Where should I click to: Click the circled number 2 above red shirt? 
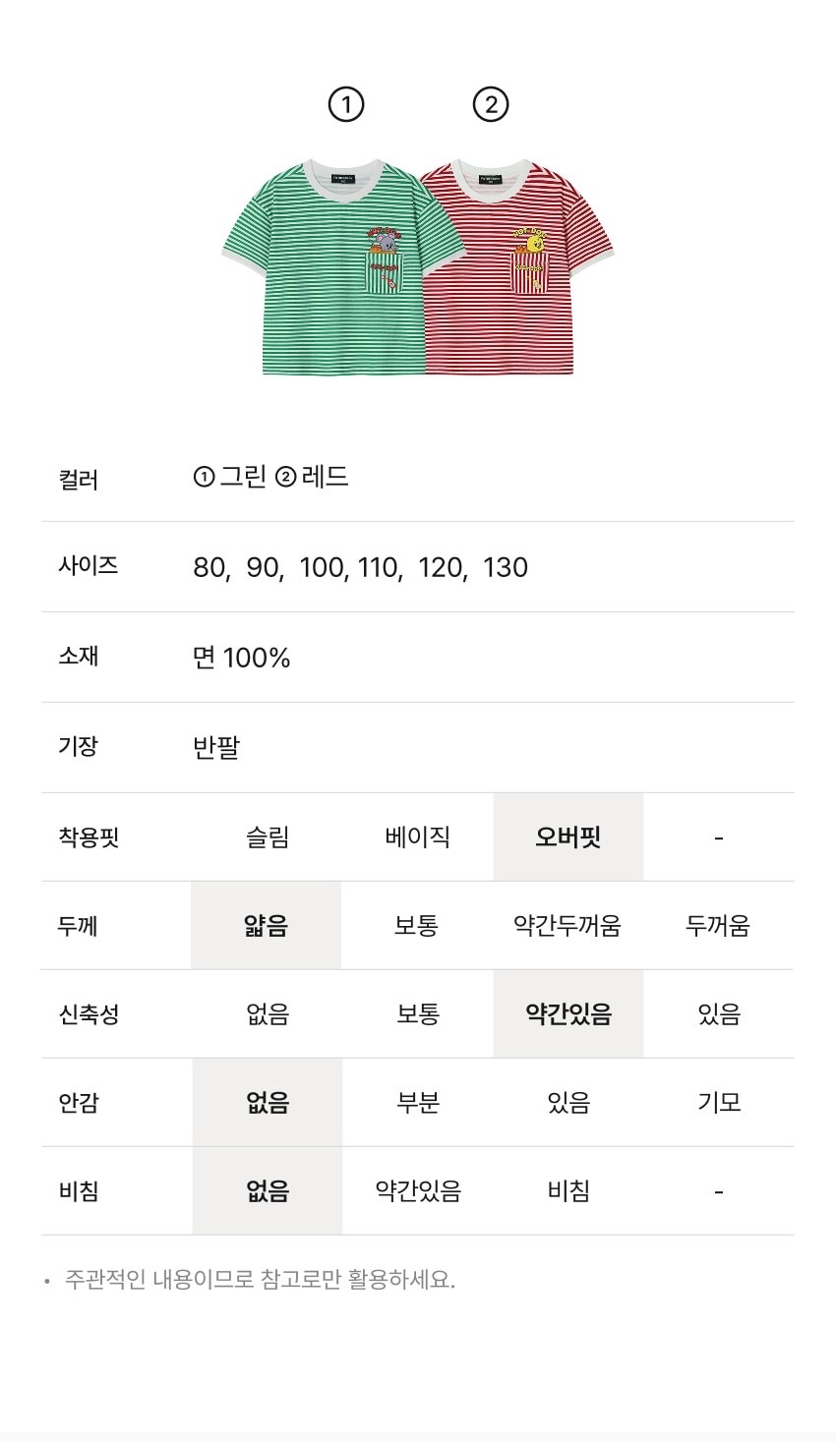491,104
